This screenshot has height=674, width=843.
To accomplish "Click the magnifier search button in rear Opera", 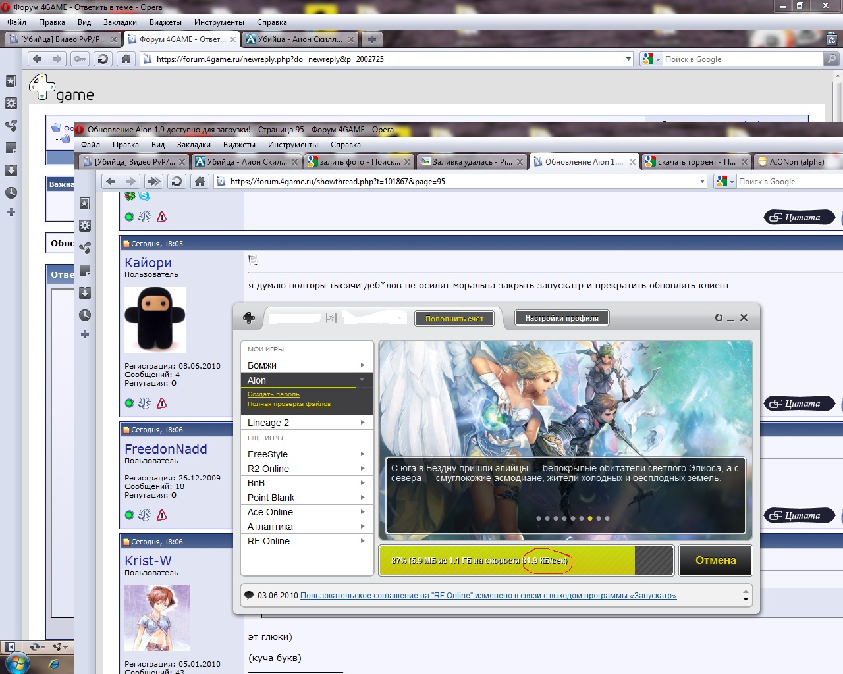I will click(x=832, y=59).
